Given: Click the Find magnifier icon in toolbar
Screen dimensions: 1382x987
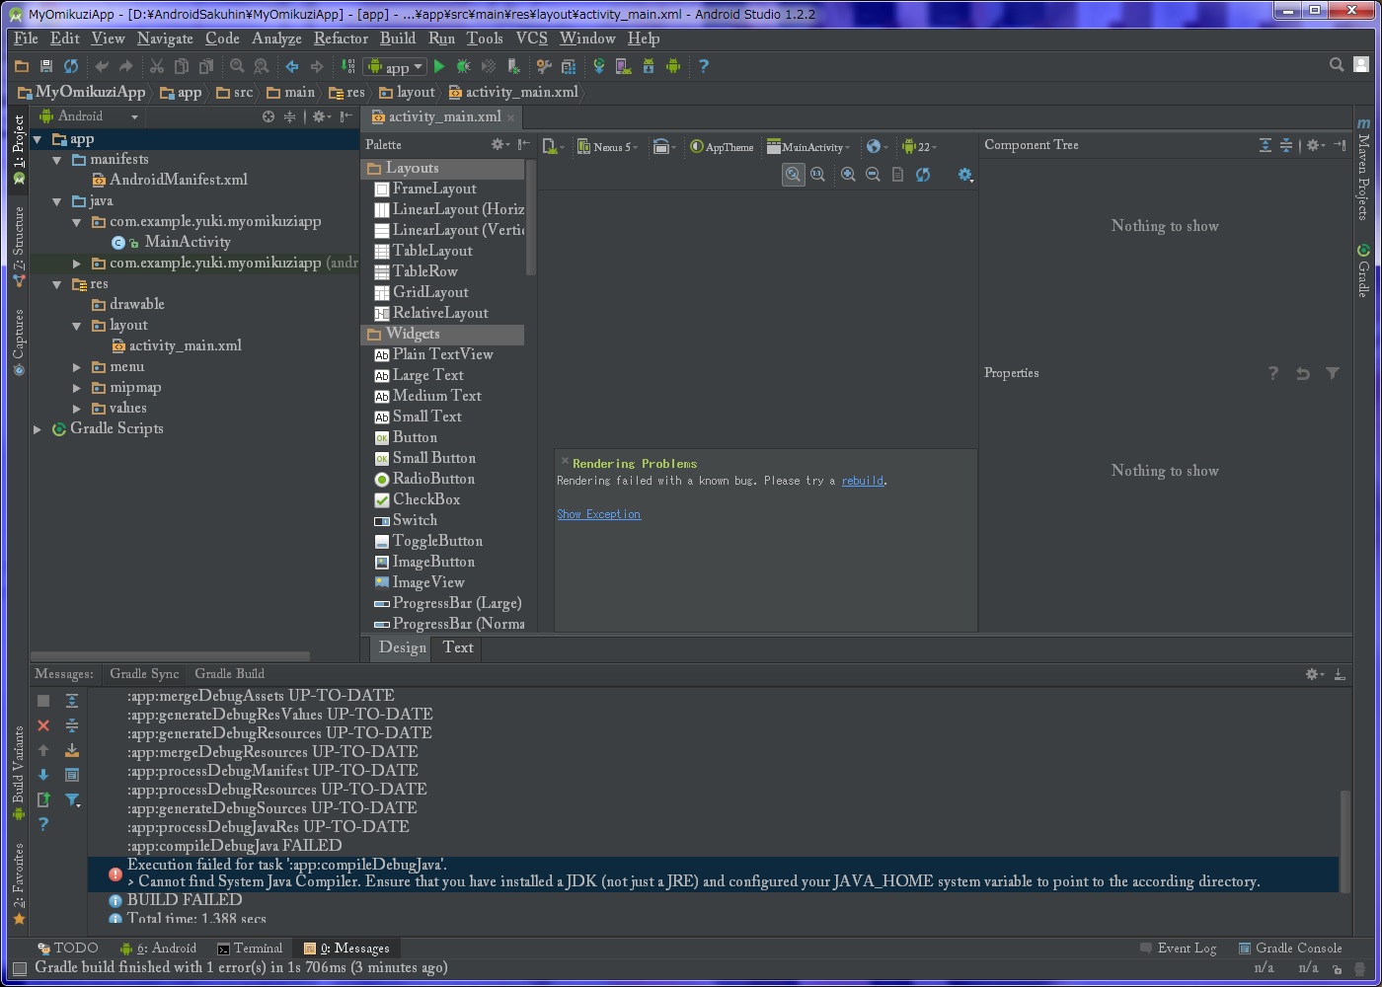Looking at the screenshot, I should [237, 66].
